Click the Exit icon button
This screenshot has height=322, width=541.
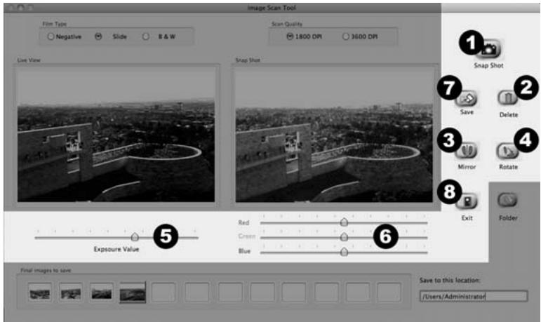point(467,201)
